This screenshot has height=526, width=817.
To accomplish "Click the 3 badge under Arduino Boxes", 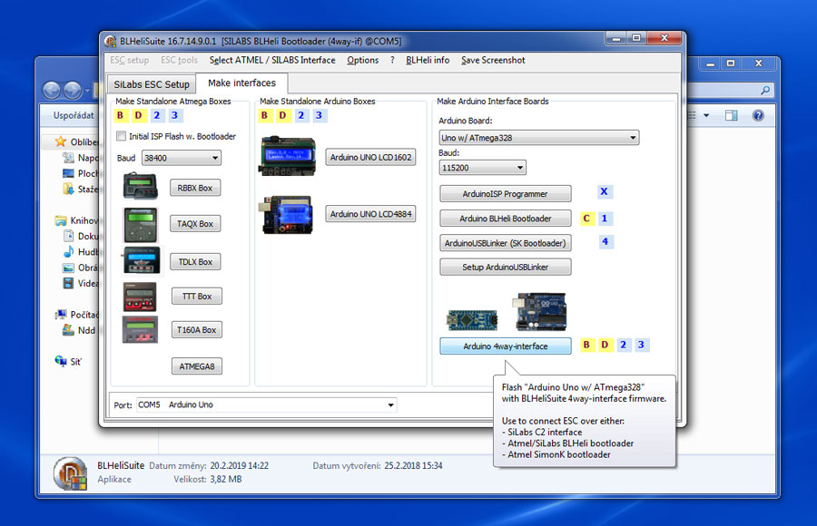I will click(x=319, y=115).
